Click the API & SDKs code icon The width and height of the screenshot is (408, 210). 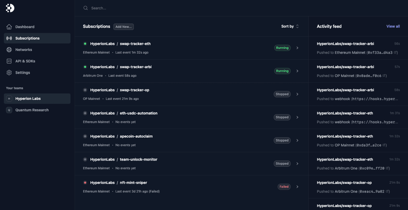tap(9, 61)
